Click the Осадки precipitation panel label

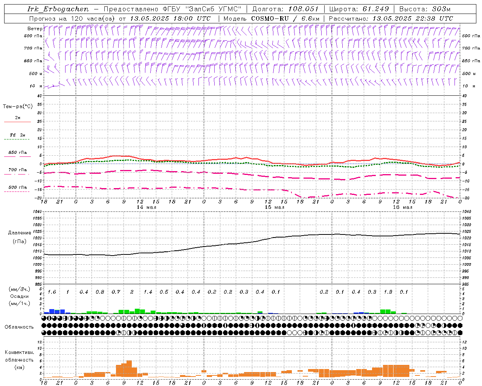pyautogui.click(x=19, y=296)
